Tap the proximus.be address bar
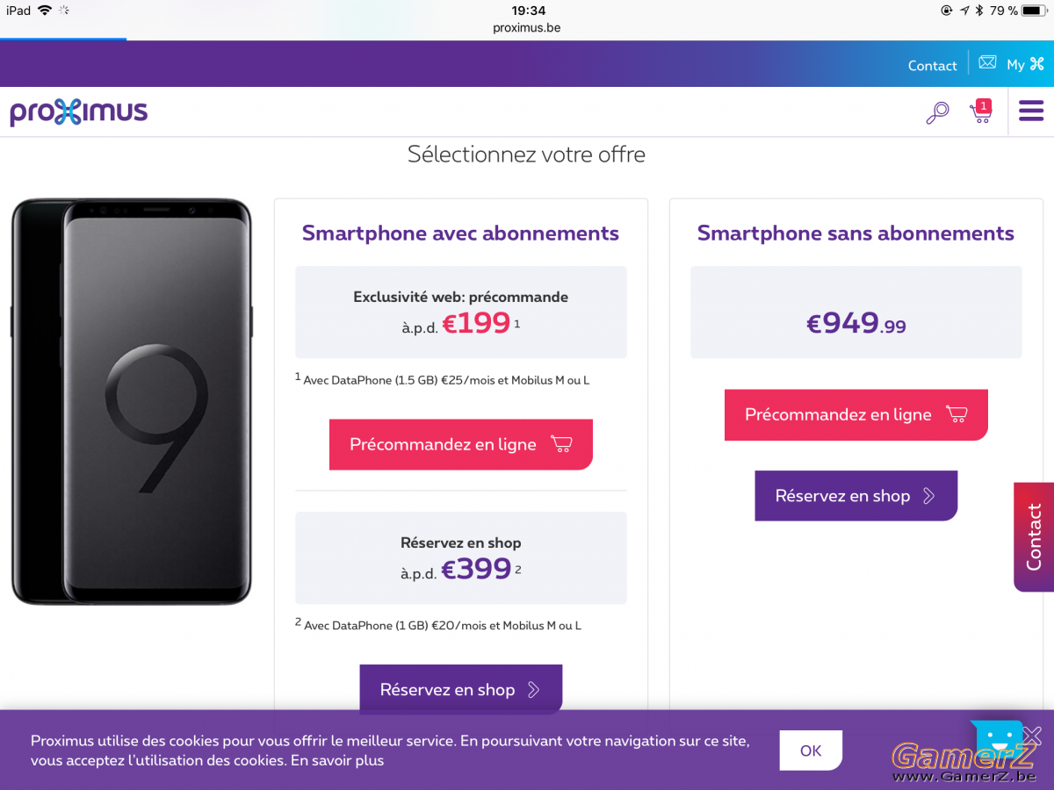Image resolution: width=1054 pixels, height=790 pixels. click(x=527, y=28)
